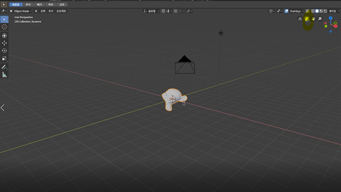Viewport: 341px width, 192px height.
Task: Toggle the camera view button
Action: pyautogui.click(x=307, y=19)
